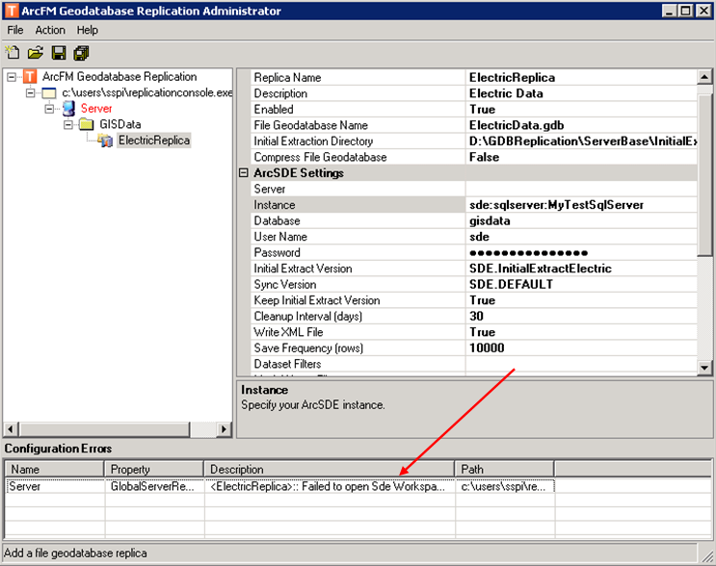Click the property grid scroll down arrow

704,368
